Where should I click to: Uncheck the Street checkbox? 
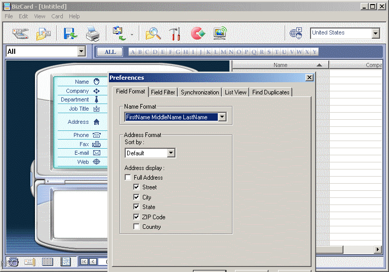click(x=136, y=187)
